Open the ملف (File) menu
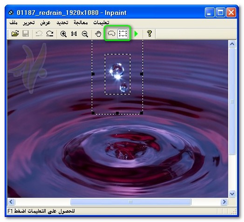244x222 pixels. click(14, 23)
